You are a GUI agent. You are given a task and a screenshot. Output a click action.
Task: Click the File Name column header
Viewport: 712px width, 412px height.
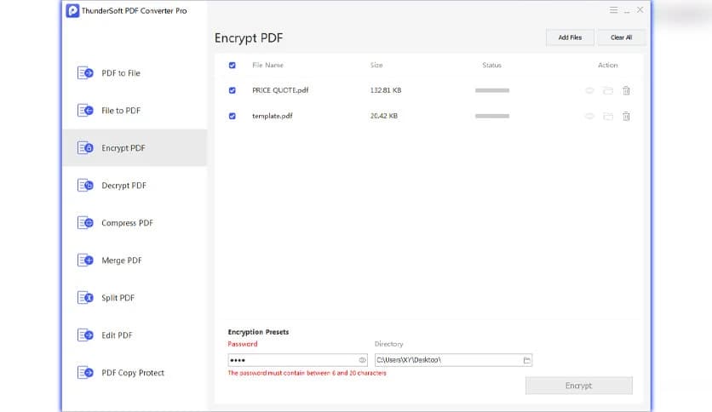pyautogui.click(x=267, y=66)
